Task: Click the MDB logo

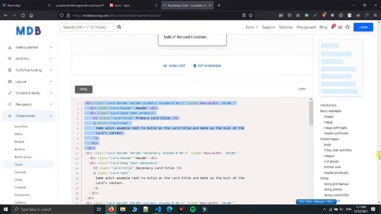Action: pos(29,31)
